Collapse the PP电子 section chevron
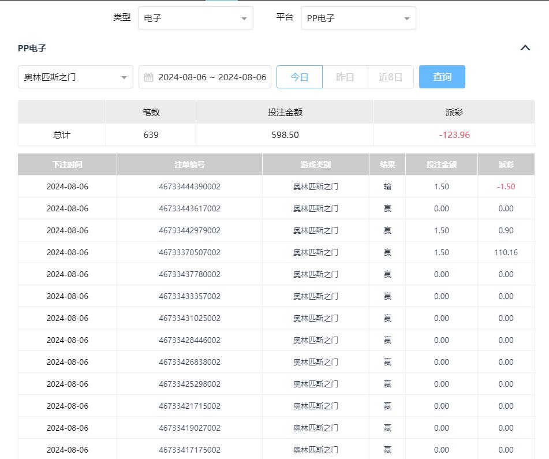The image size is (549, 459). (x=525, y=48)
